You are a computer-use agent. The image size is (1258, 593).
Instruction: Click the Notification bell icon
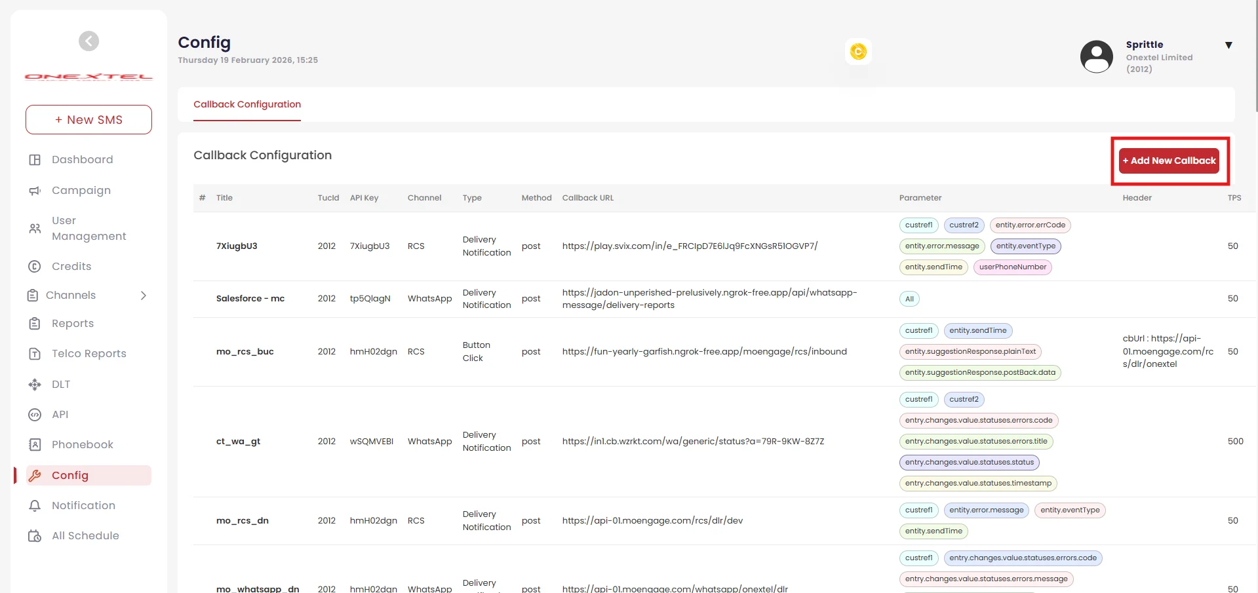(x=35, y=506)
